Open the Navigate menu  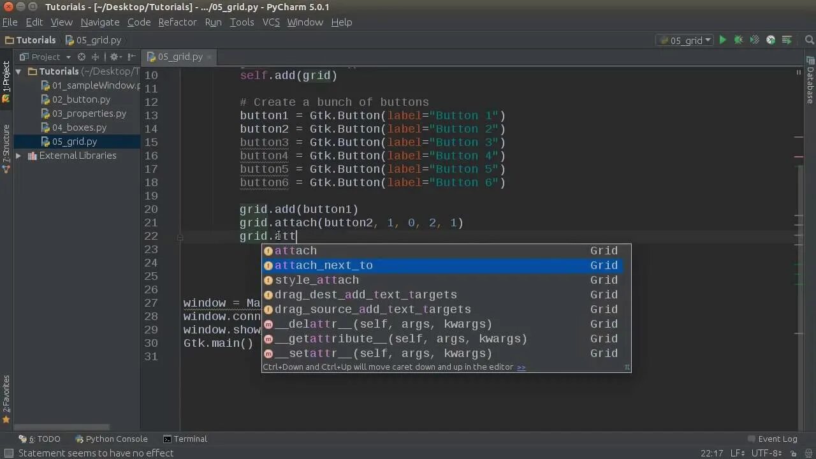[100, 22]
